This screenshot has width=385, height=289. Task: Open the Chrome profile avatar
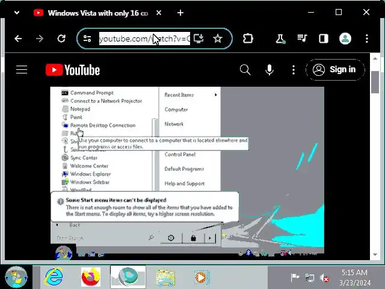[345, 39]
